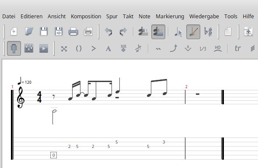This screenshot has width=258, height=168.
Task: Enable the selection mode cursor tool
Action: (178, 32)
